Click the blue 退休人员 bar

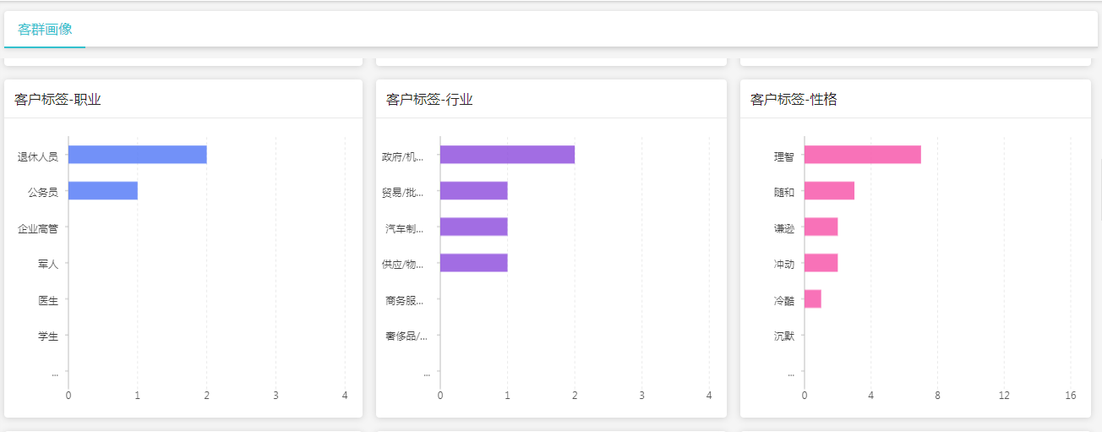click(x=137, y=155)
